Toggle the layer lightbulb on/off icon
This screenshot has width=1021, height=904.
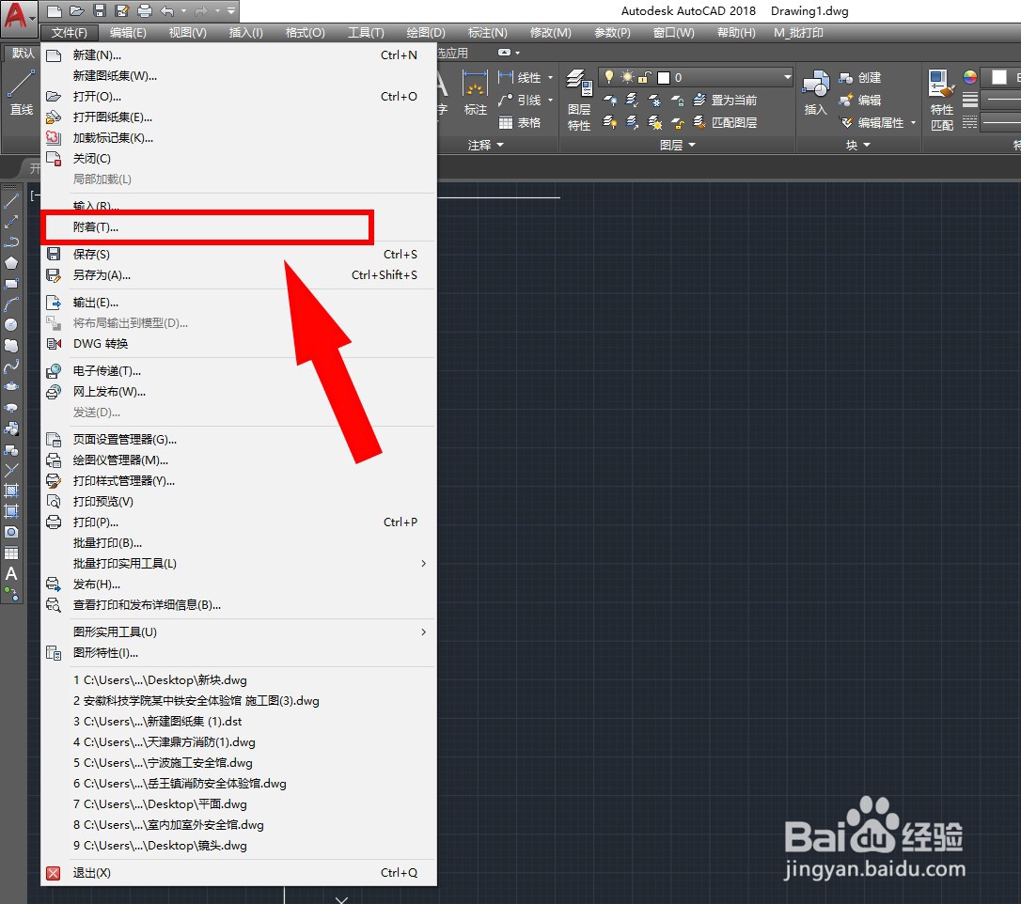point(609,77)
